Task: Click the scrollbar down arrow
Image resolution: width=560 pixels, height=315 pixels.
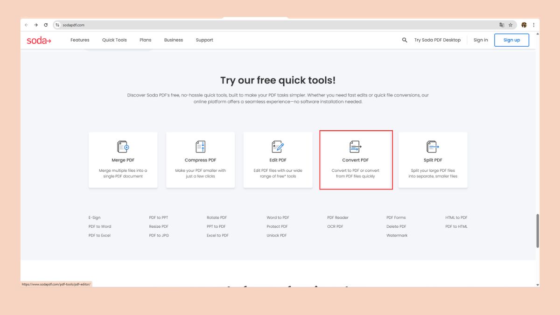Action: click(x=538, y=285)
